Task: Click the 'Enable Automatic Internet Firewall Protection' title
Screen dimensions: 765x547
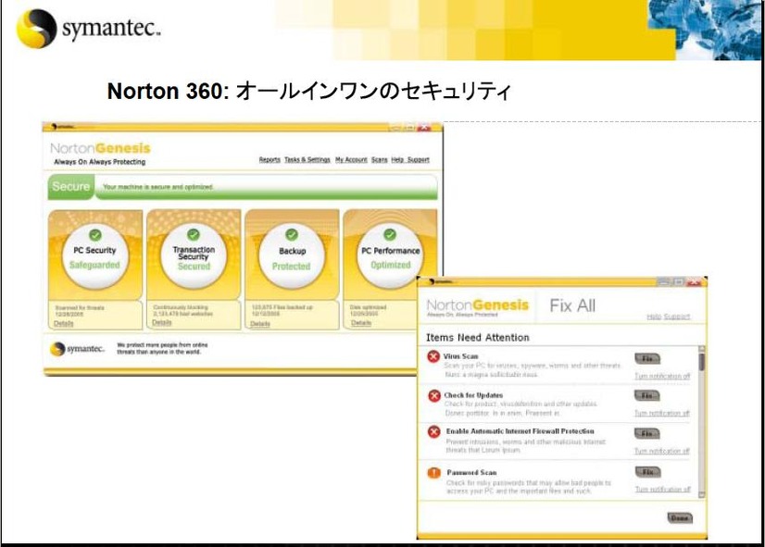Action: click(x=520, y=431)
